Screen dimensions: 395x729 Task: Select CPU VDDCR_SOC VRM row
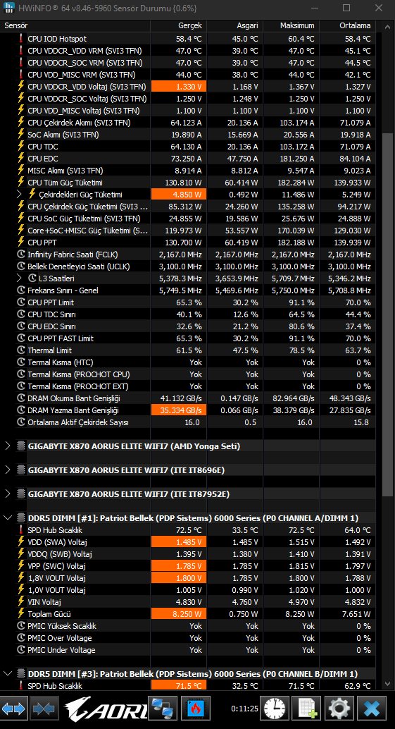[188, 63]
